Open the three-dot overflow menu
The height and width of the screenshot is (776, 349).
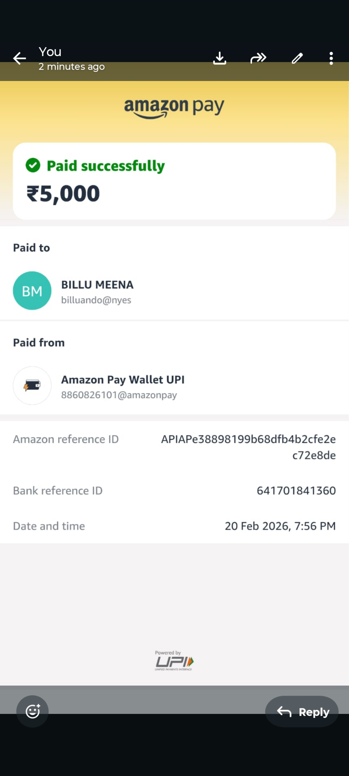[331, 58]
